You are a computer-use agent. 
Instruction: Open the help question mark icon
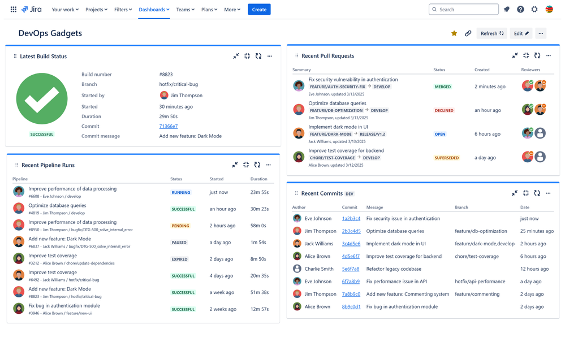520,10
